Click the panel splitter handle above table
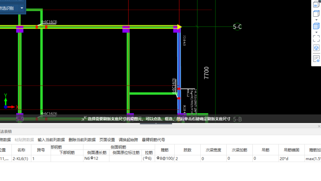 pyautogui.click(x=156, y=124)
